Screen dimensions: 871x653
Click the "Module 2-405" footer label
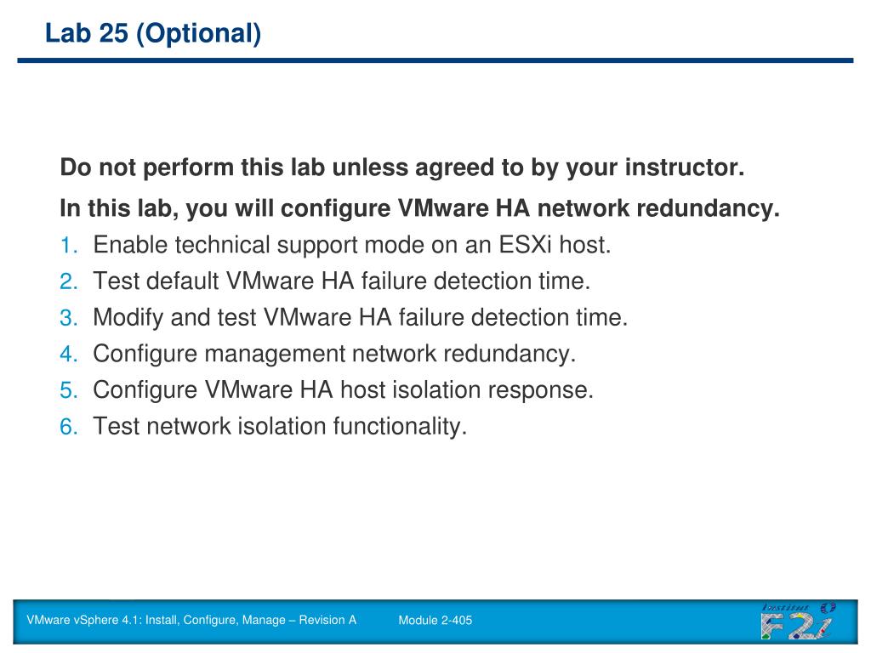coord(435,620)
